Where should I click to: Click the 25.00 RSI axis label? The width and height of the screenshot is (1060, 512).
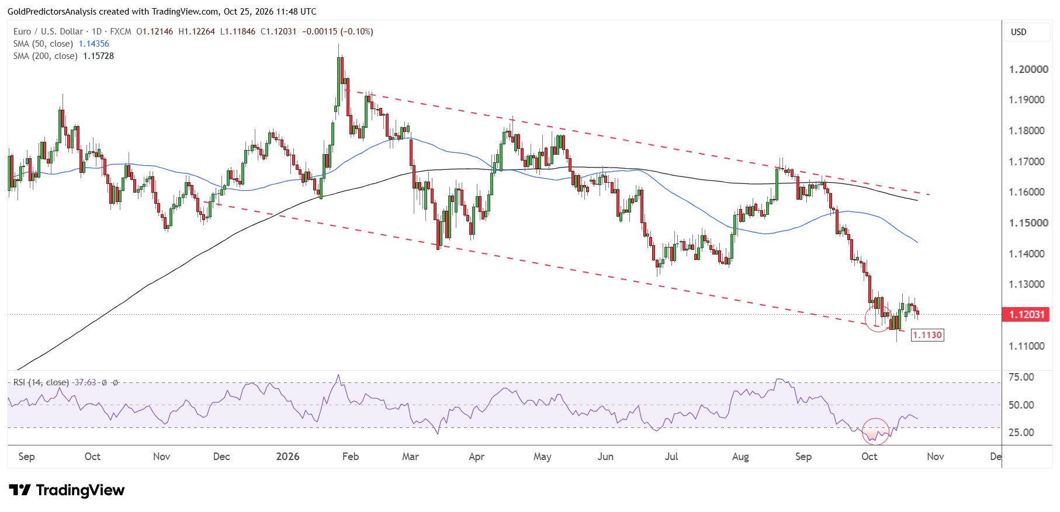click(1021, 433)
